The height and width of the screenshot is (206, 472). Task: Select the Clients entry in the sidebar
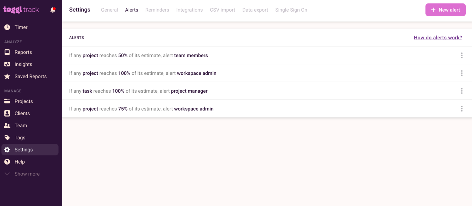(x=22, y=113)
